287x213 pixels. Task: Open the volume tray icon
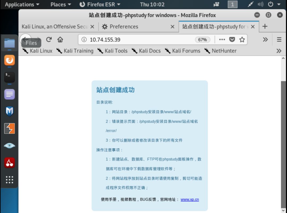(260, 4)
